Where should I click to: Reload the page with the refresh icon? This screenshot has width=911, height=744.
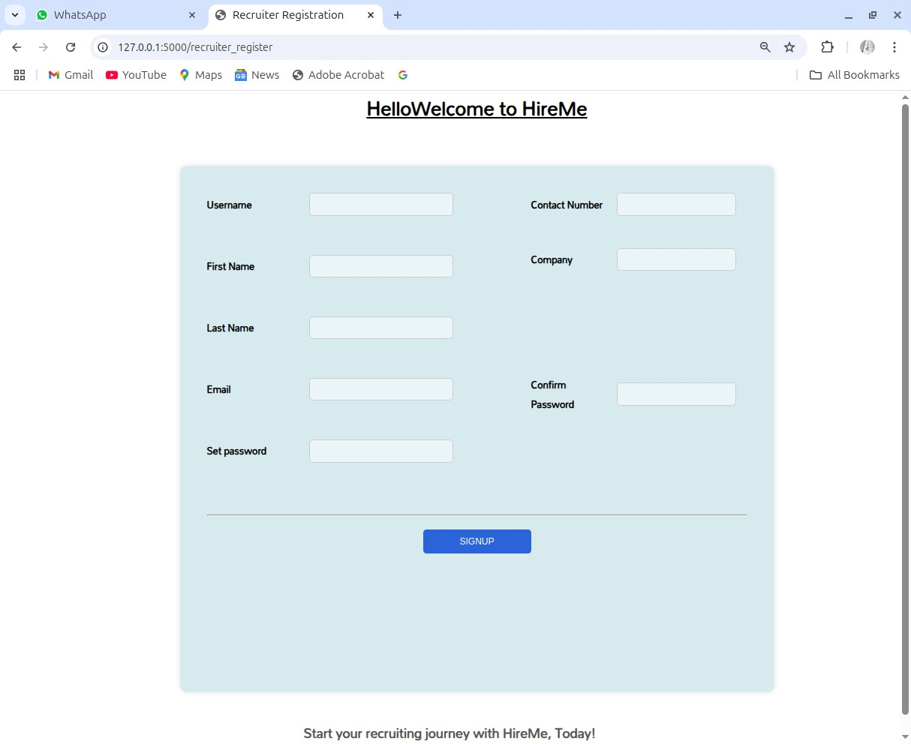pyautogui.click(x=71, y=47)
